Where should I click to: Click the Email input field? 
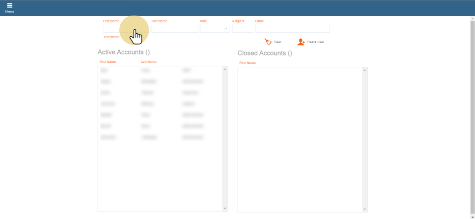click(292, 29)
